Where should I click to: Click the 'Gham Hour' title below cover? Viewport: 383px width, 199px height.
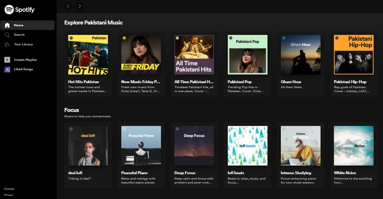pyautogui.click(x=291, y=82)
